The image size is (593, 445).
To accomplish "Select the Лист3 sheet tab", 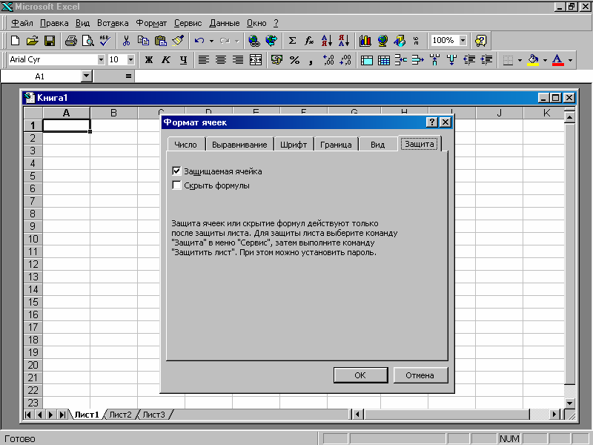I will [x=153, y=415].
